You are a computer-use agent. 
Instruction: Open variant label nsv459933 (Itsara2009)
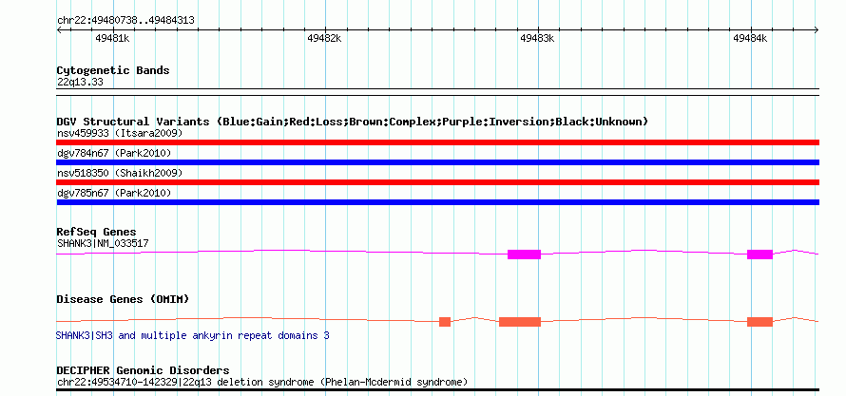120,133
